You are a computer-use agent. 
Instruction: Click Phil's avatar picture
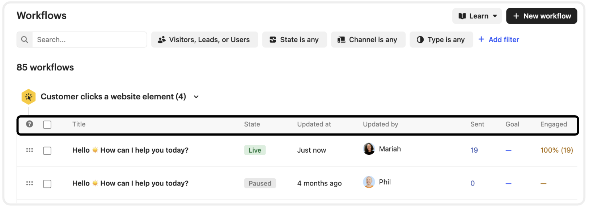(369, 182)
